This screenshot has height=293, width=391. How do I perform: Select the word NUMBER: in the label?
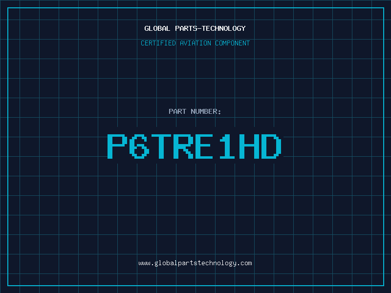(x=206, y=111)
